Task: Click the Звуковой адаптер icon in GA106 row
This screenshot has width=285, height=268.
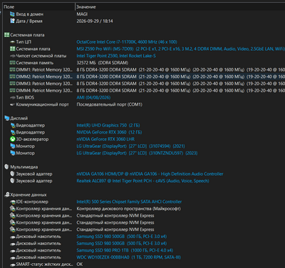Action: (x=12, y=174)
